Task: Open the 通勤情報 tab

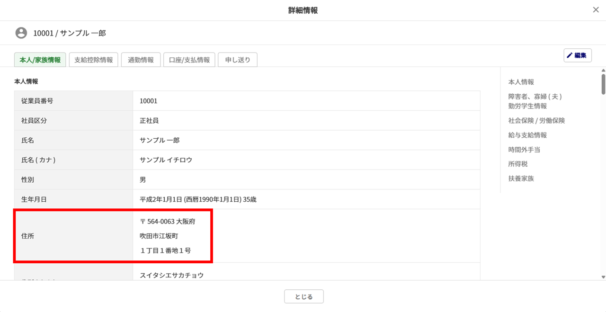Action: tap(141, 60)
